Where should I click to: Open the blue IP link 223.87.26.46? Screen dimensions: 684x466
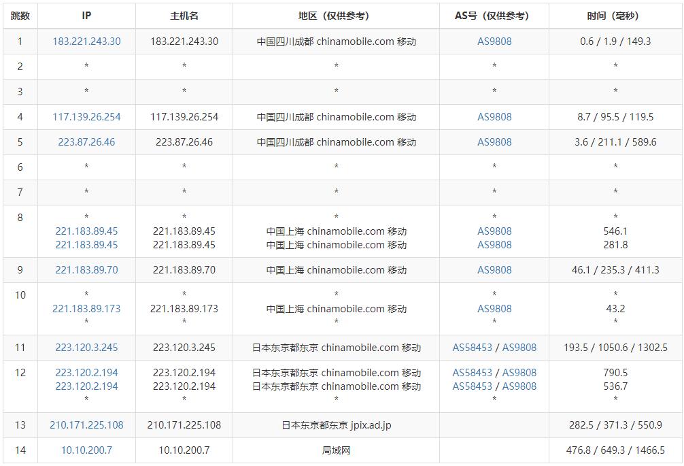(86, 142)
